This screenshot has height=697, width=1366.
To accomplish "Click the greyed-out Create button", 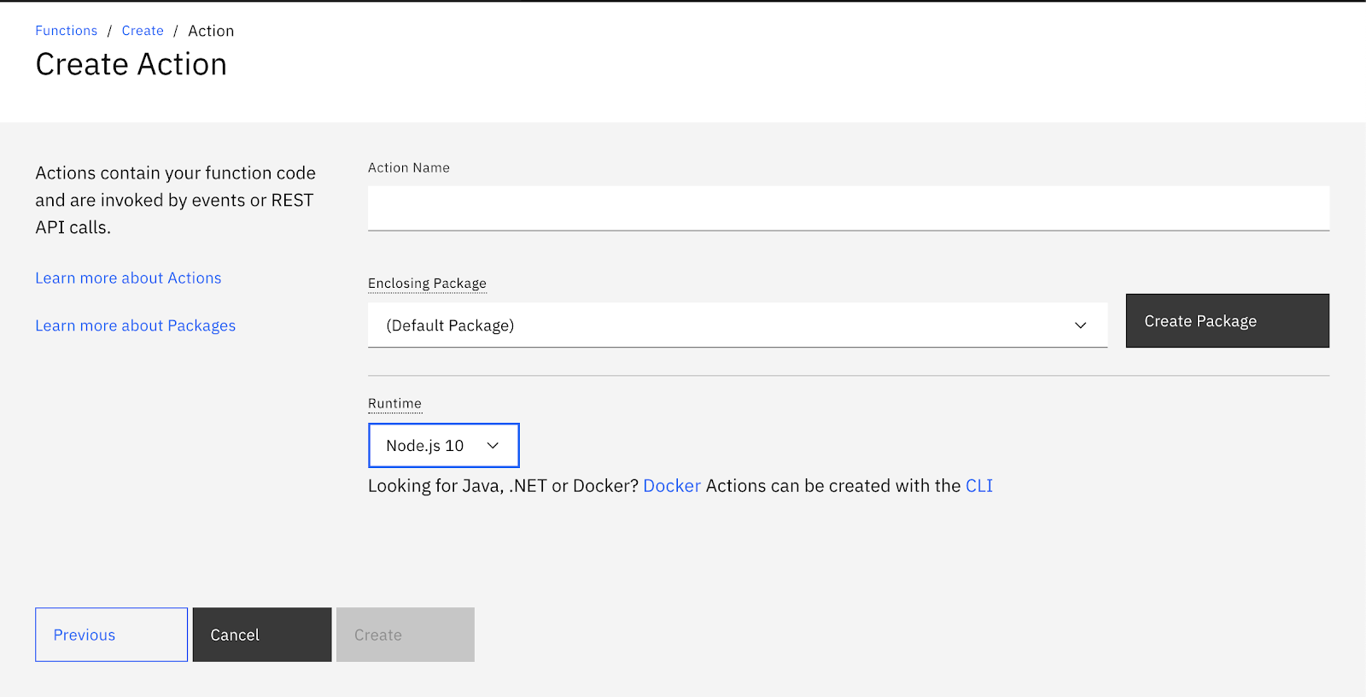I will point(406,635).
